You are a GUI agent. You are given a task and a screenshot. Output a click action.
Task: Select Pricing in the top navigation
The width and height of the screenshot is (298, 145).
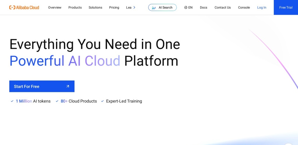(114, 8)
